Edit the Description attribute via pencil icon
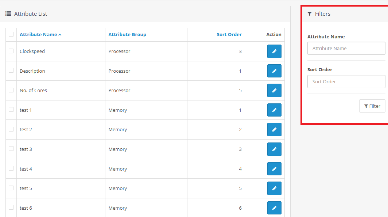 (x=274, y=71)
